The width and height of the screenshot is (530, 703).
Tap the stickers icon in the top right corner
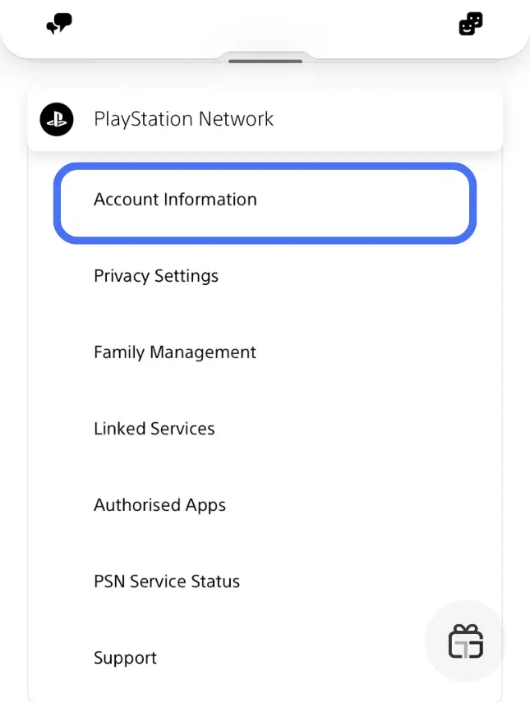[470, 25]
